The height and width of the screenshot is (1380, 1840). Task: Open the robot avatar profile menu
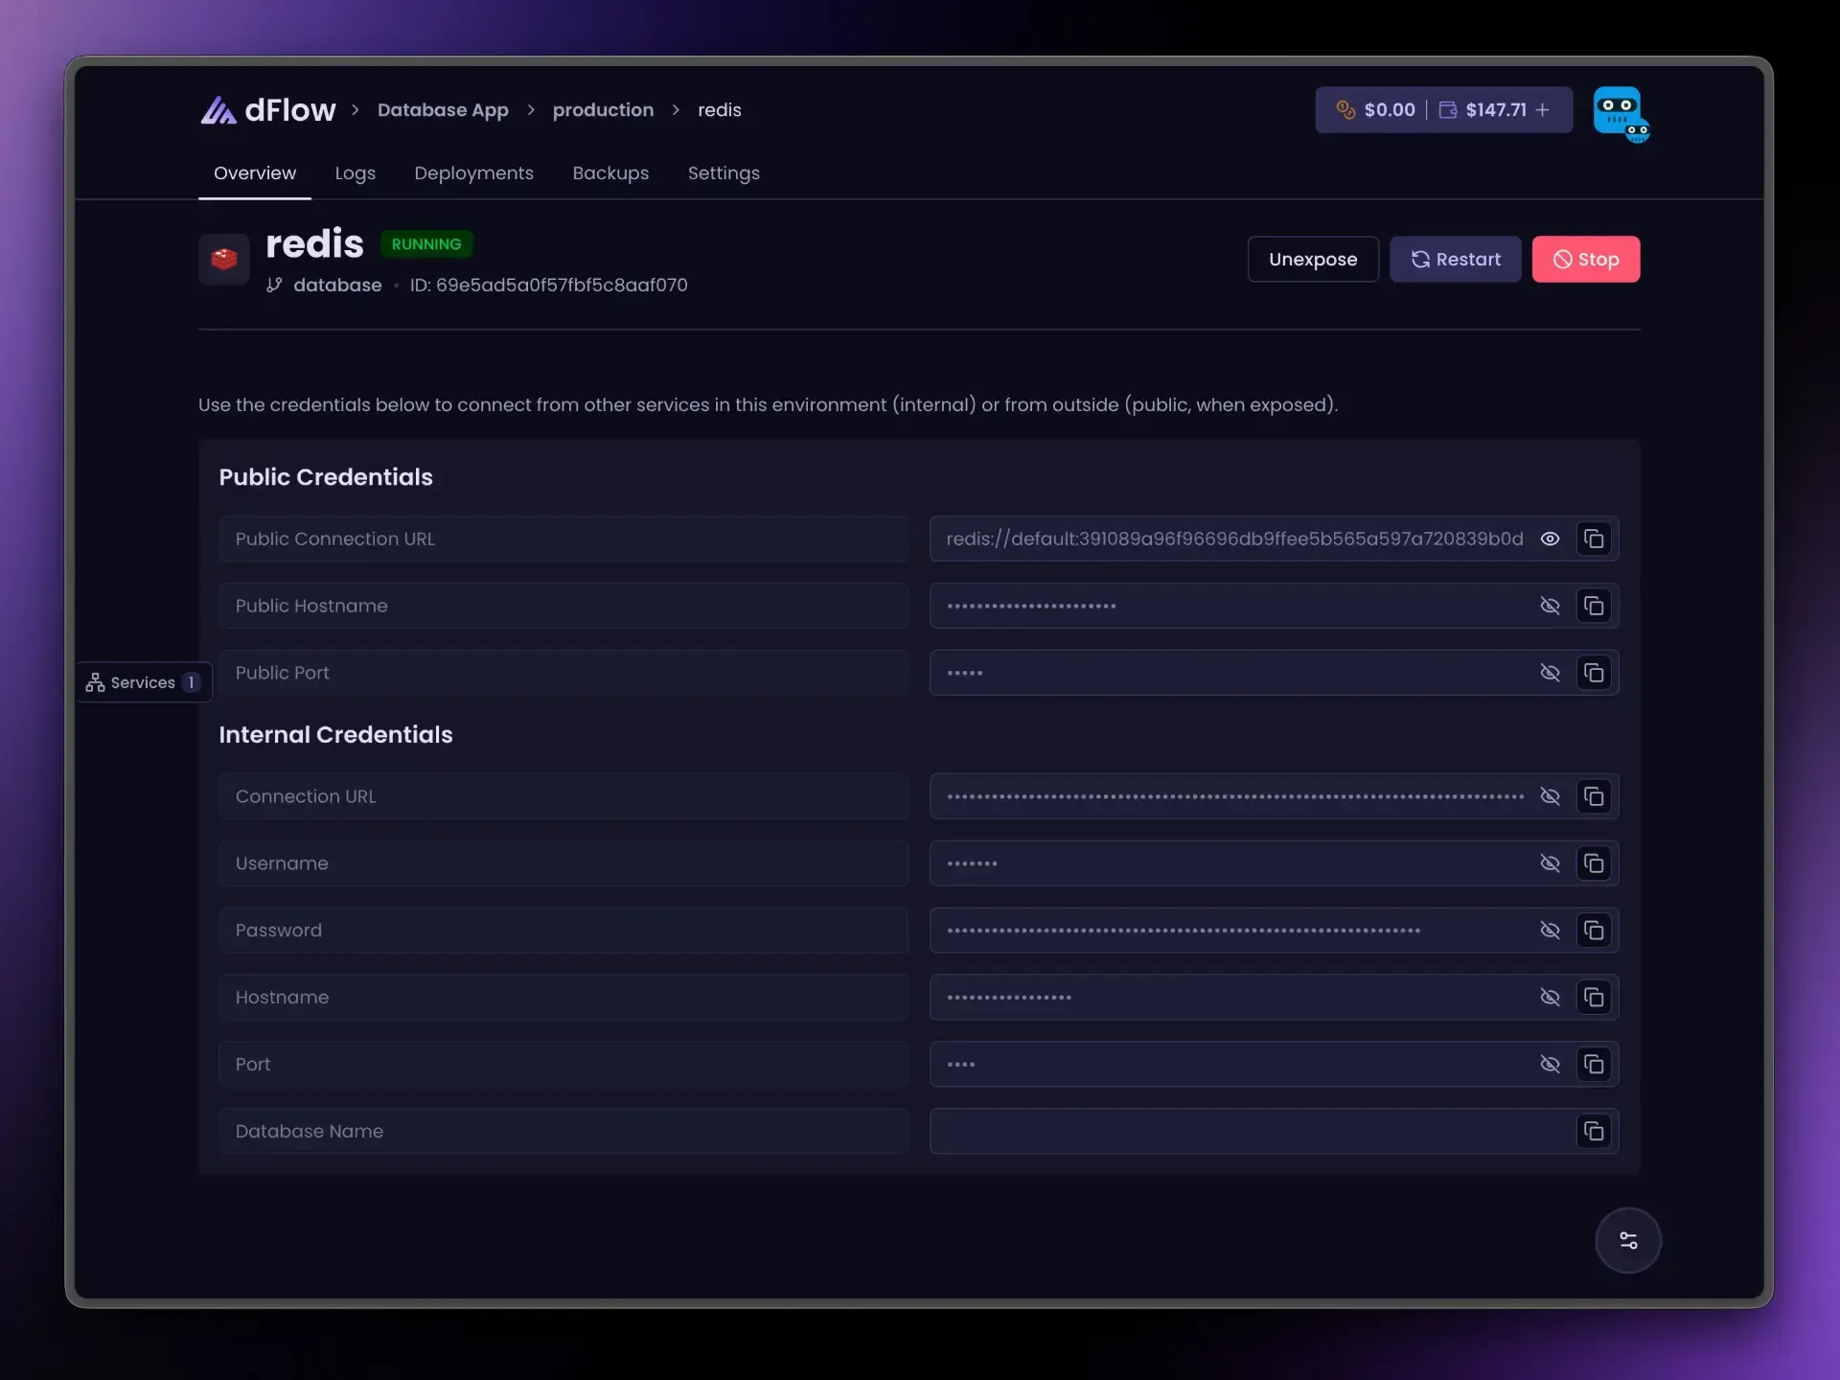pyautogui.click(x=1621, y=113)
